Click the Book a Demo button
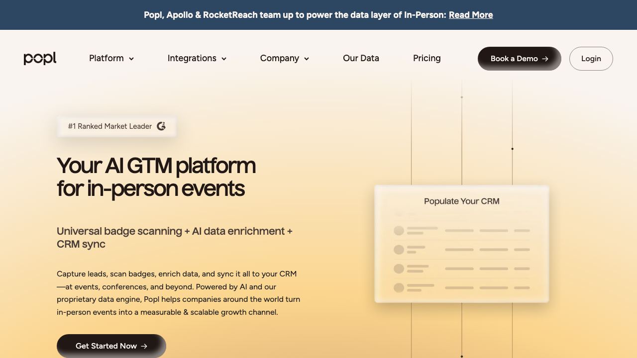 point(520,59)
